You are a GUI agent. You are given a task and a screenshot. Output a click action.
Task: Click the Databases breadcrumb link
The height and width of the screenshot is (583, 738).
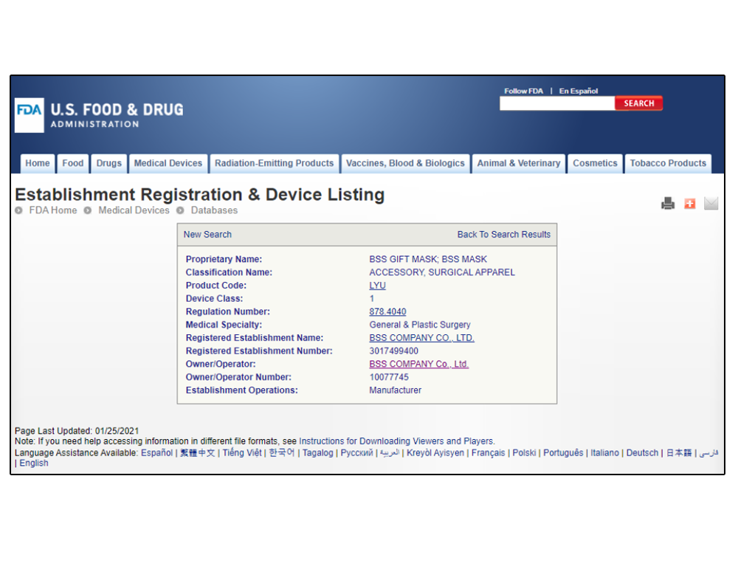coord(214,210)
